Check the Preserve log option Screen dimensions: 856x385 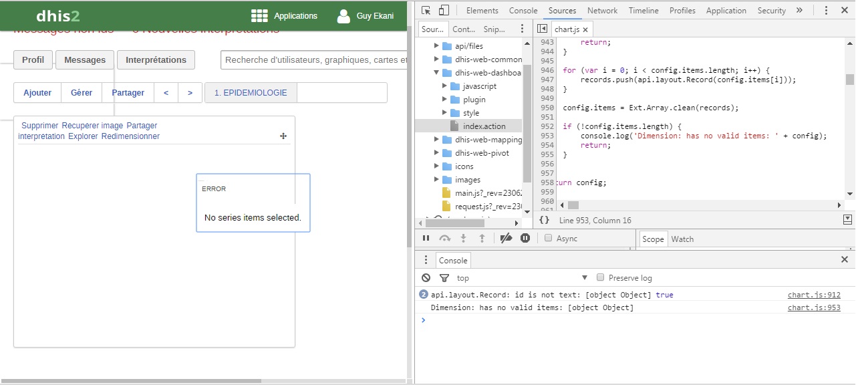click(x=600, y=277)
